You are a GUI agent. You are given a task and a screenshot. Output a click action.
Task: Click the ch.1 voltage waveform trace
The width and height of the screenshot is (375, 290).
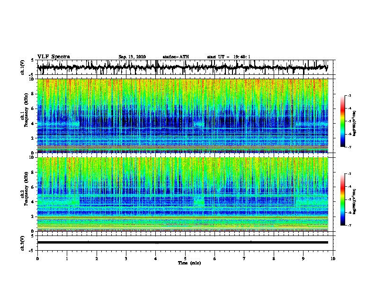tap(183, 67)
